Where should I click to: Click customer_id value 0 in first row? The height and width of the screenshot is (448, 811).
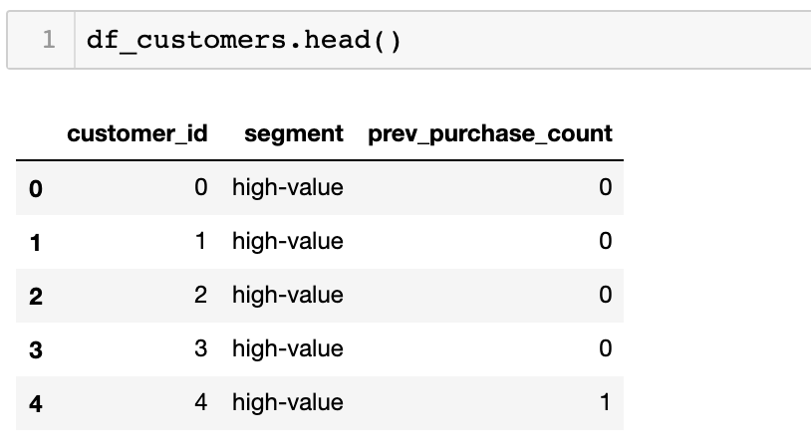click(x=200, y=187)
